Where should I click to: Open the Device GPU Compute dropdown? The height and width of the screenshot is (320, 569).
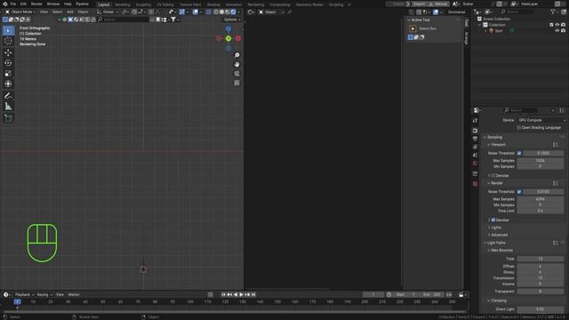tap(541, 120)
